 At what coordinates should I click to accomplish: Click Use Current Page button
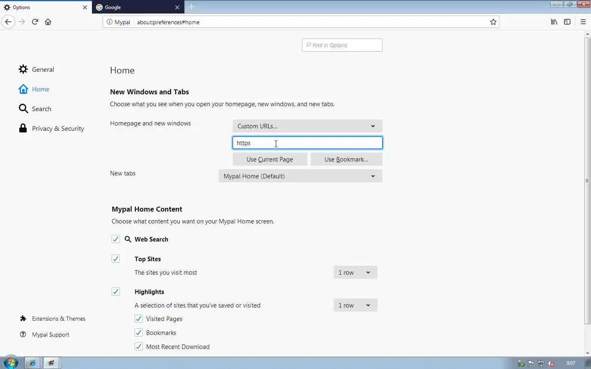click(x=270, y=159)
